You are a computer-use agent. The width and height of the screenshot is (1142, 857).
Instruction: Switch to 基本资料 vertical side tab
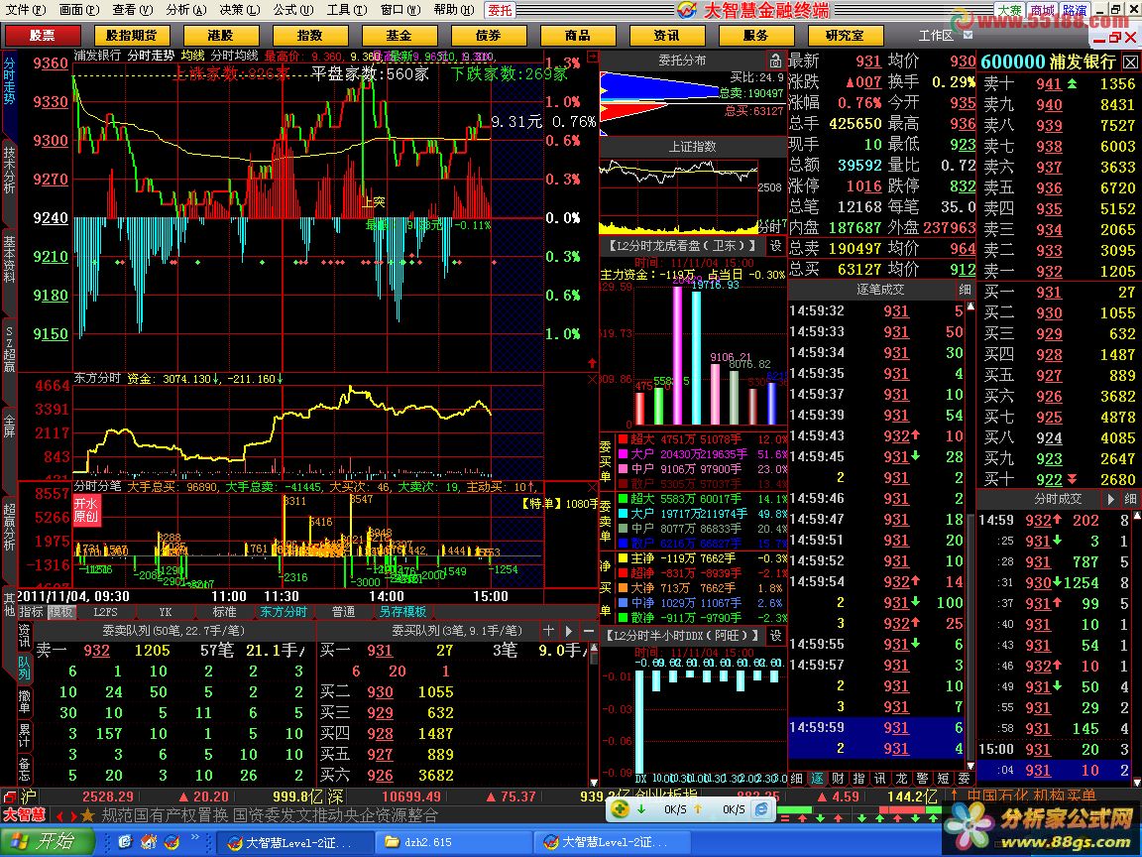coord(9,258)
